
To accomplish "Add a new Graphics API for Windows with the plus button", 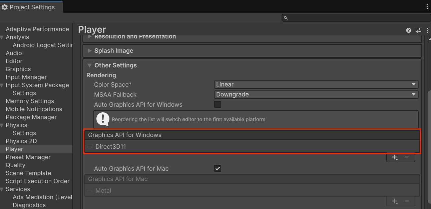I will tap(395, 157).
